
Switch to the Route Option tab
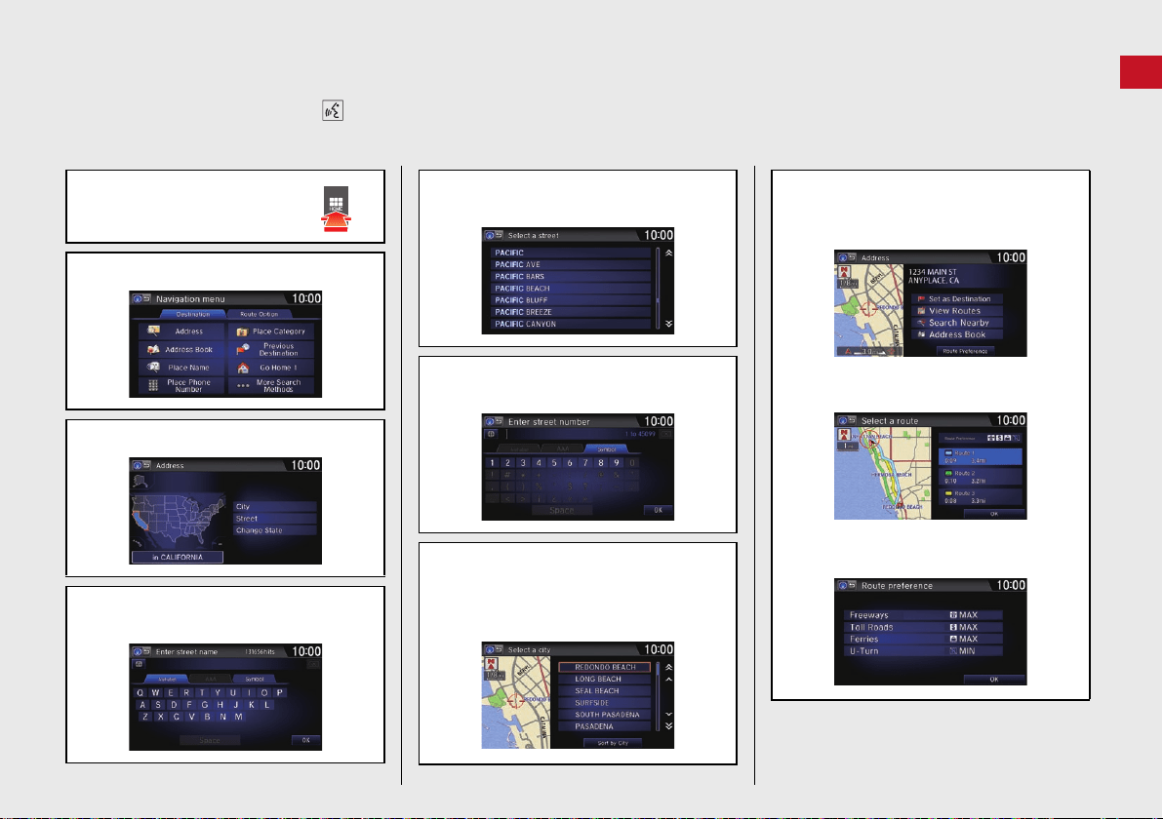259,314
